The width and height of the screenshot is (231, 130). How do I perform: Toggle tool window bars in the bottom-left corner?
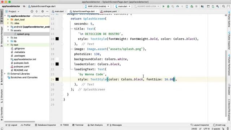[x=2, y=129]
